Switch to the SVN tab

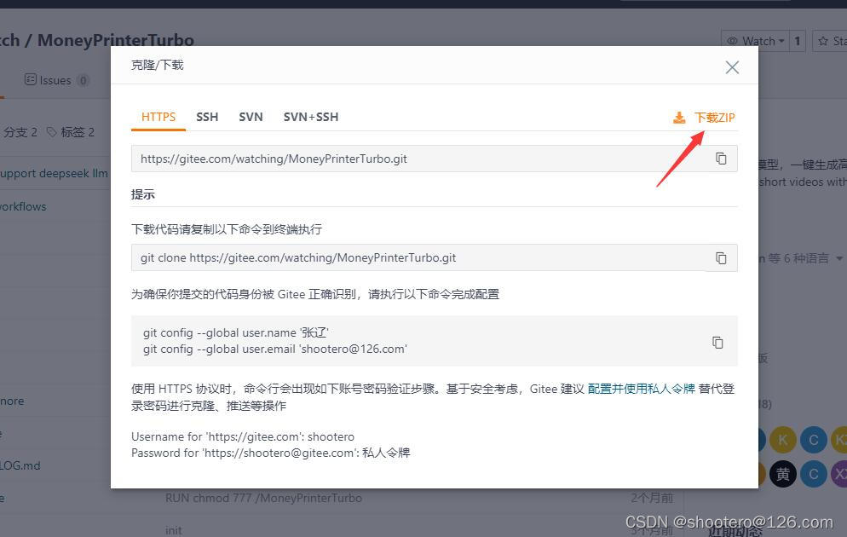coord(251,117)
